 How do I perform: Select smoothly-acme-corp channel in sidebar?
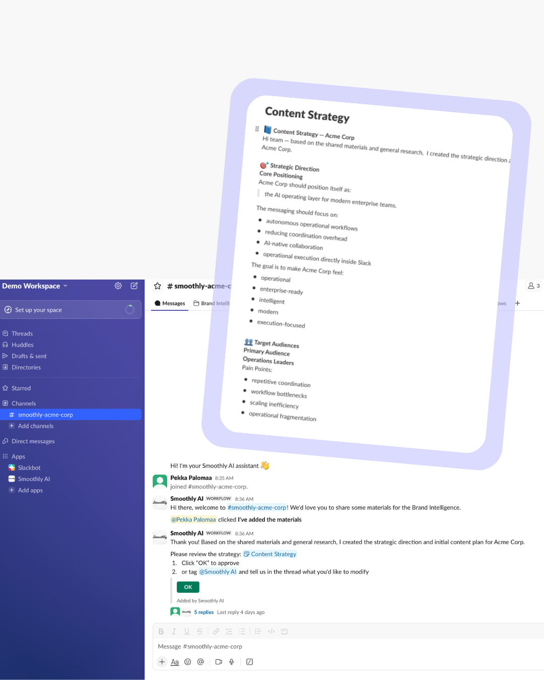pyautogui.click(x=71, y=415)
